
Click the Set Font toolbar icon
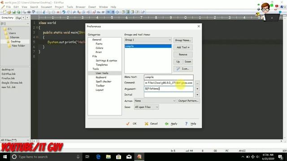point(94,12)
